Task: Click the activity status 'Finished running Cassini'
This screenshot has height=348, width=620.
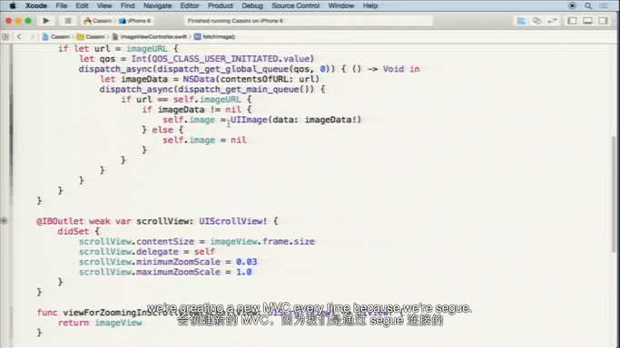Action: (309, 21)
